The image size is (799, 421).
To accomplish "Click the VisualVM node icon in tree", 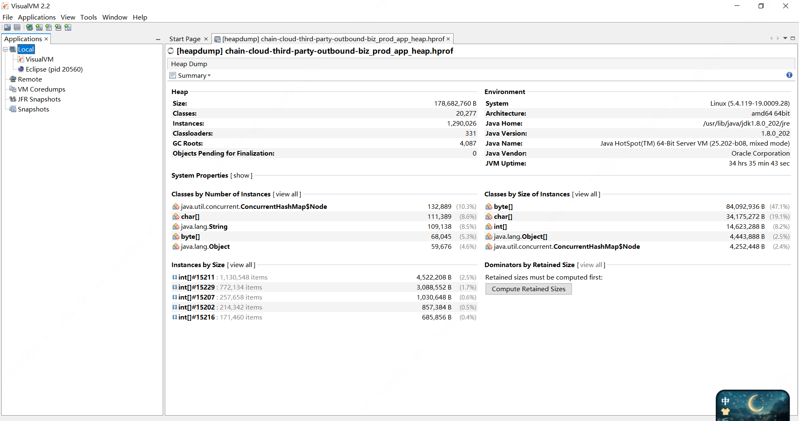I will 21,59.
